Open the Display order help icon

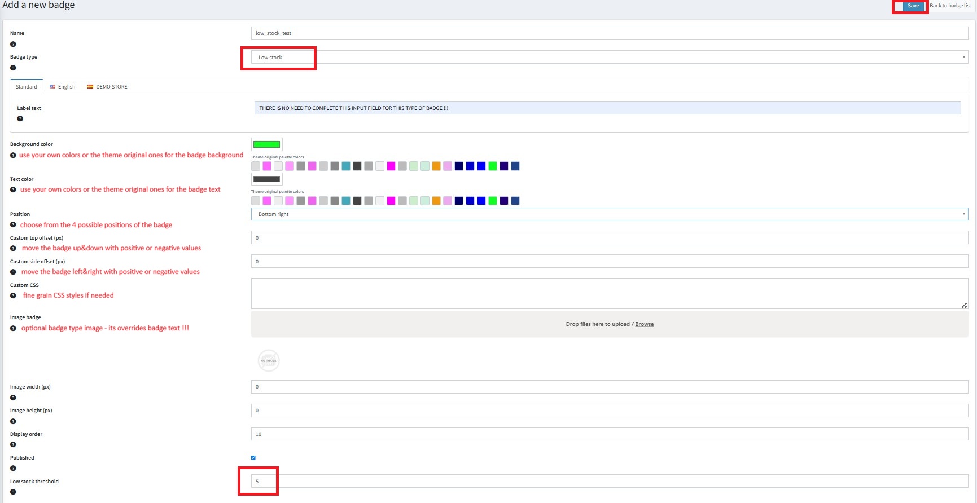coord(13,444)
